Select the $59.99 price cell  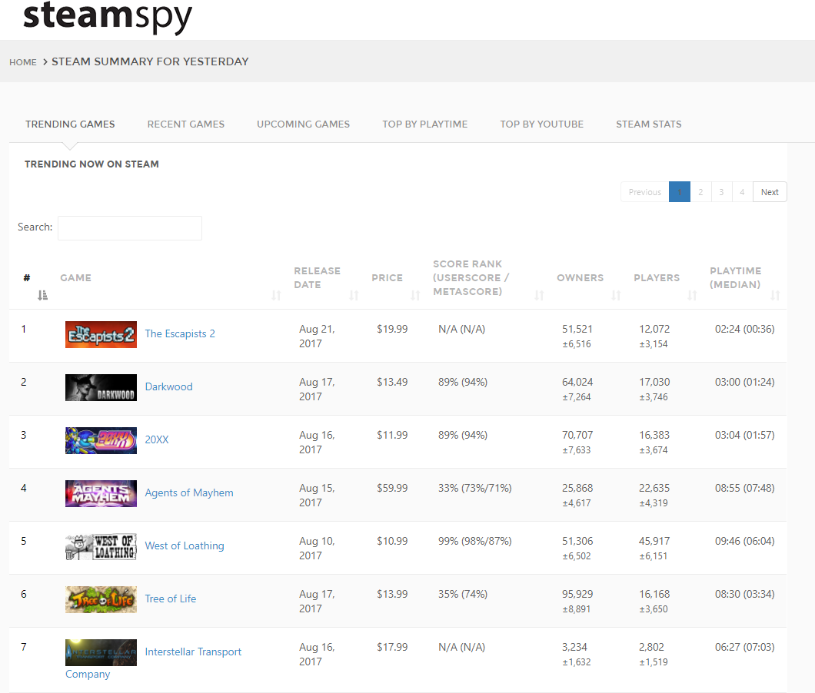click(392, 488)
